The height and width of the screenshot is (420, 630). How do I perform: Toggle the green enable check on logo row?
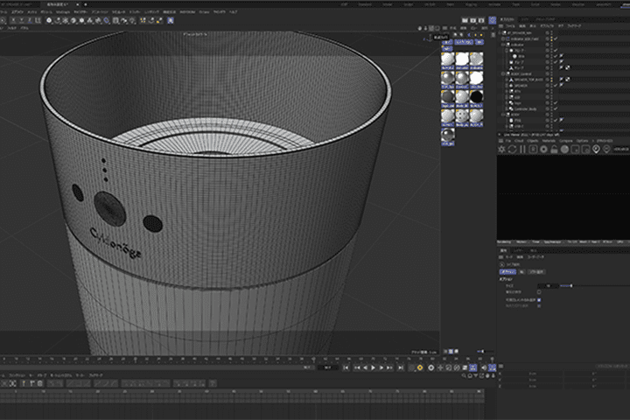(556, 103)
